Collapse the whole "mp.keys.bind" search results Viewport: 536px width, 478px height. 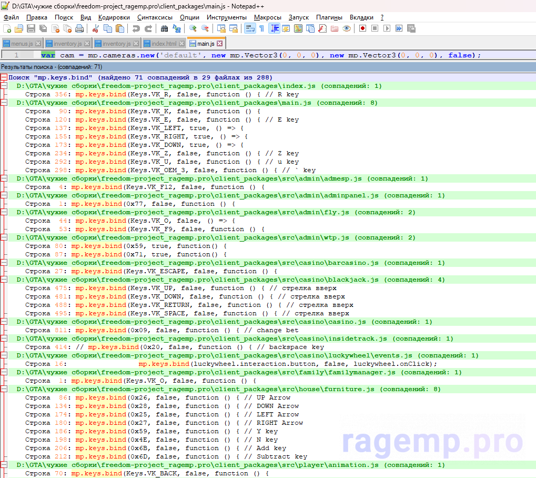[x=4, y=77]
